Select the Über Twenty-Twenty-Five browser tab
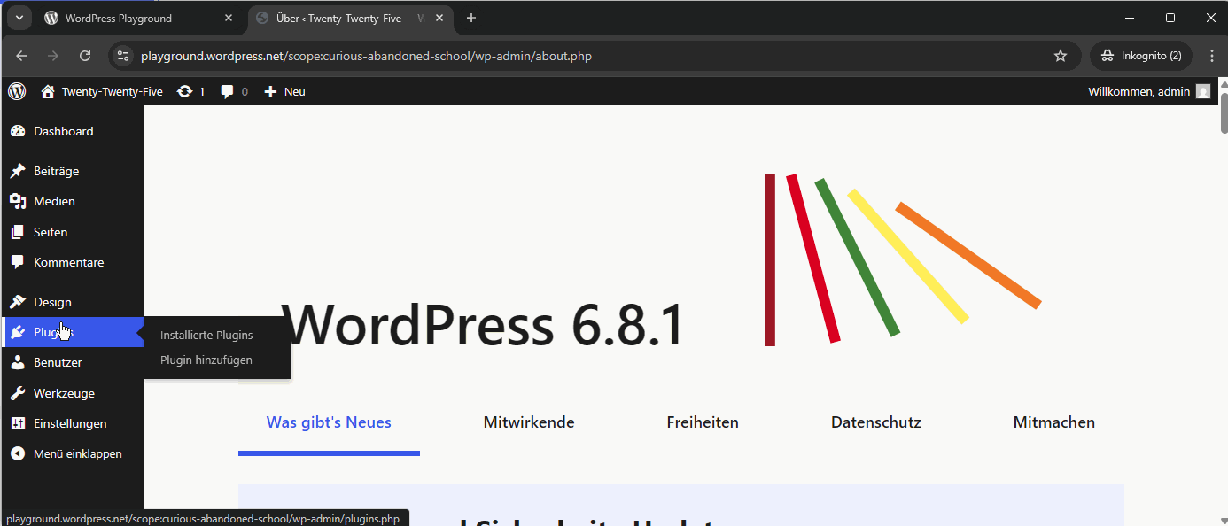Screen dimensions: 1228x526 [x=352, y=18]
